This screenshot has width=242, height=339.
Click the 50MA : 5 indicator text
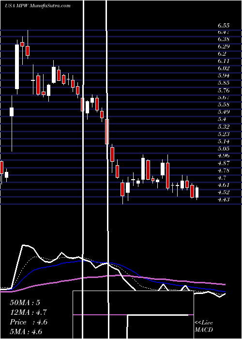25,303
